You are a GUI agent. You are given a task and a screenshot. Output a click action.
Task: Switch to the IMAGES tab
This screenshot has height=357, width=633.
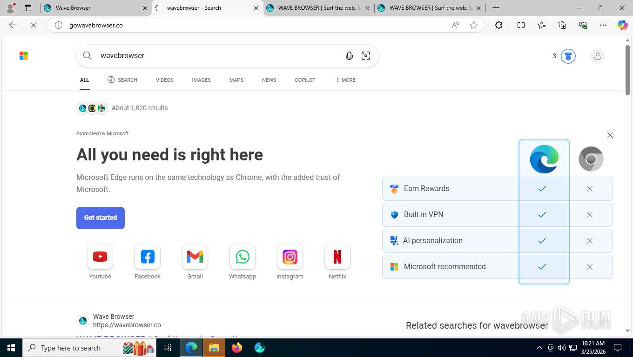201,80
